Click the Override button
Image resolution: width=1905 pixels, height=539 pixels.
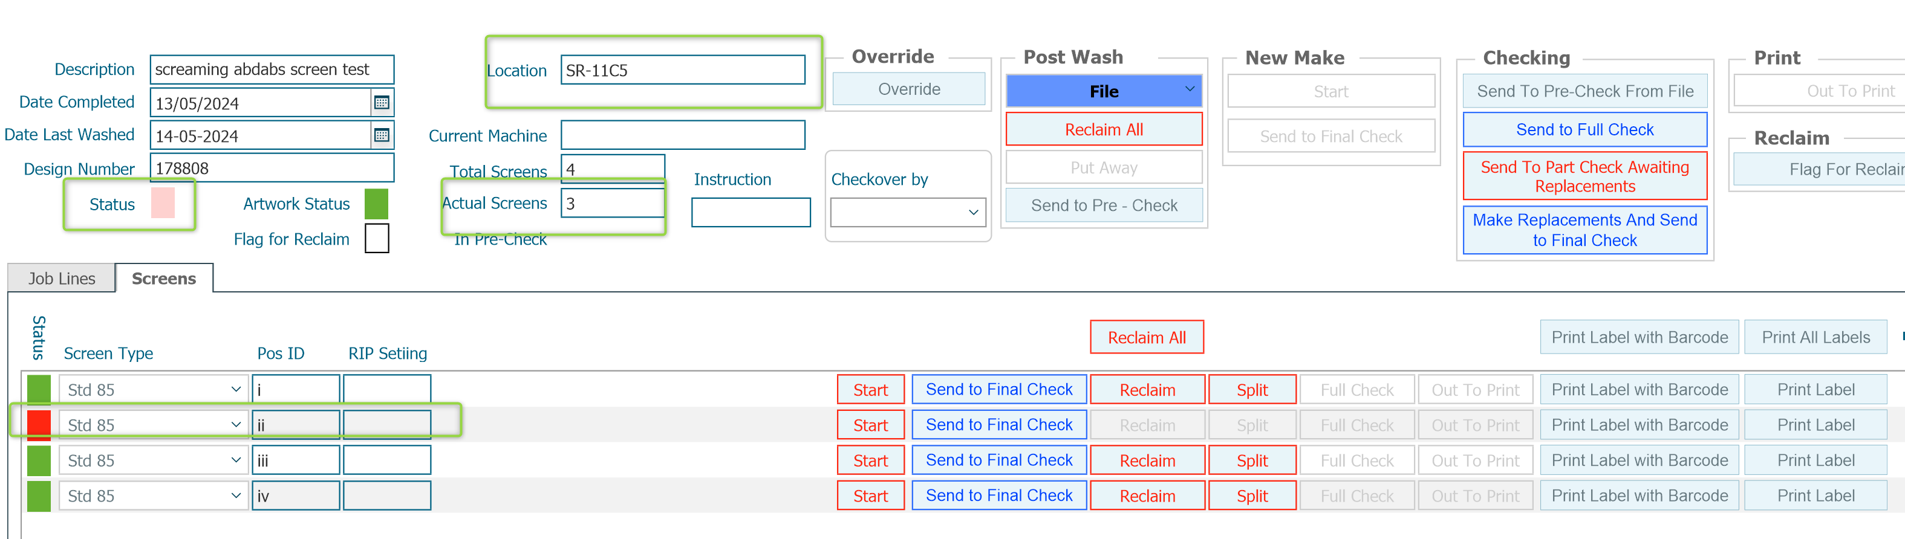[909, 89]
